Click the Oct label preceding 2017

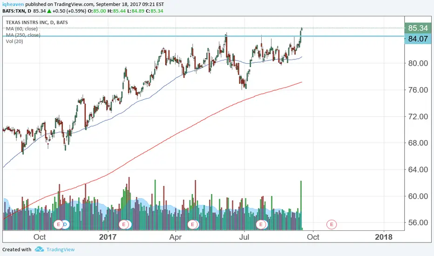pos(40,237)
